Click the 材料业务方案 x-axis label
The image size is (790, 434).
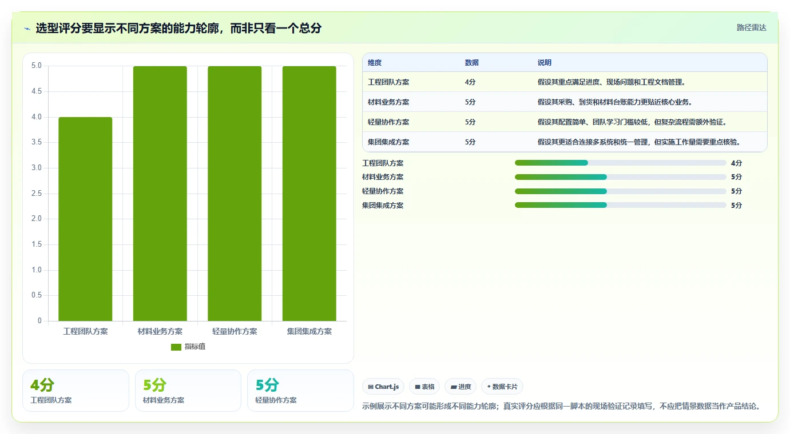[x=160, y=331]
